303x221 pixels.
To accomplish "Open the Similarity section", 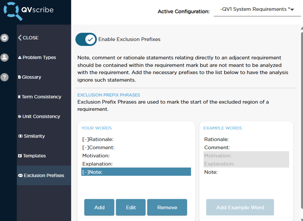I will coord(32,136).
